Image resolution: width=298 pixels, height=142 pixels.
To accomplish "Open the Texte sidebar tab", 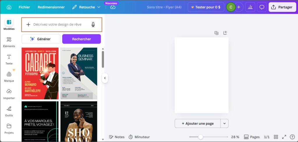I will (x=9, y=59).
